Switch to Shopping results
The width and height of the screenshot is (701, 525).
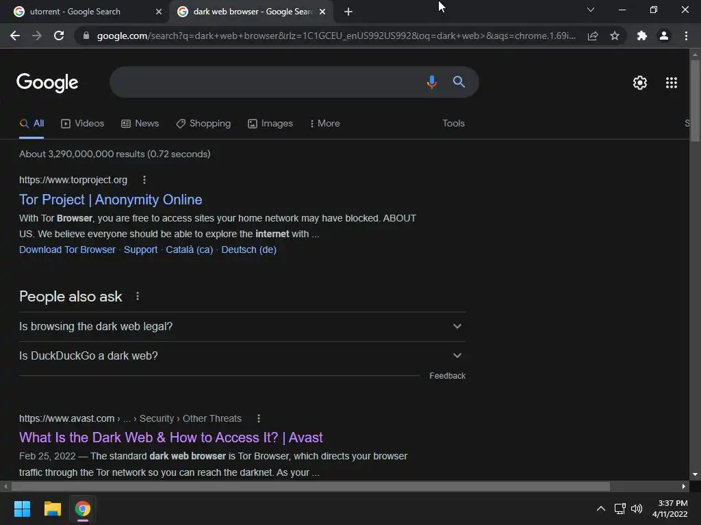click(203, 124)
